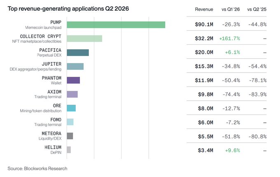280x177 pixels.
Task: Click FOMO's 'Trading terminal' subtitle
Action: click(48, 125)
